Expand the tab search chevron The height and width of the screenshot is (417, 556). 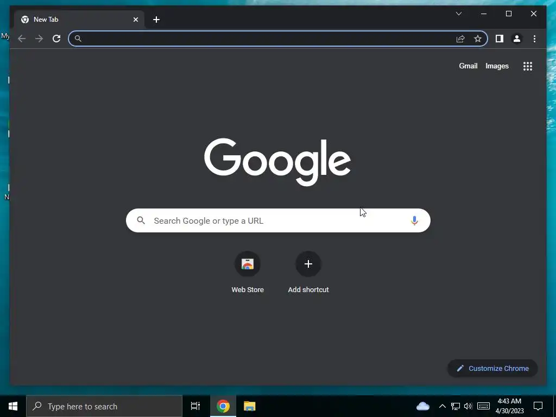coord(458,14)
